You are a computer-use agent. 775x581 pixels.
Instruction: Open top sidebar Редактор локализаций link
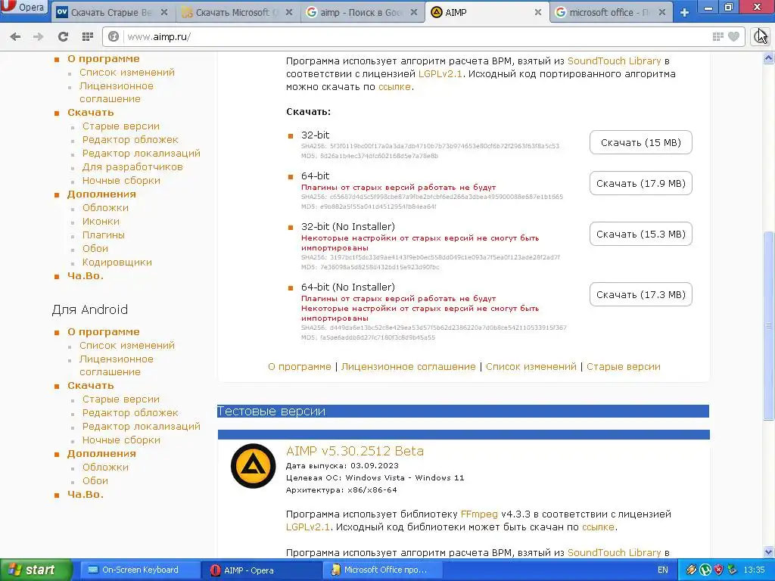[142, 154]
